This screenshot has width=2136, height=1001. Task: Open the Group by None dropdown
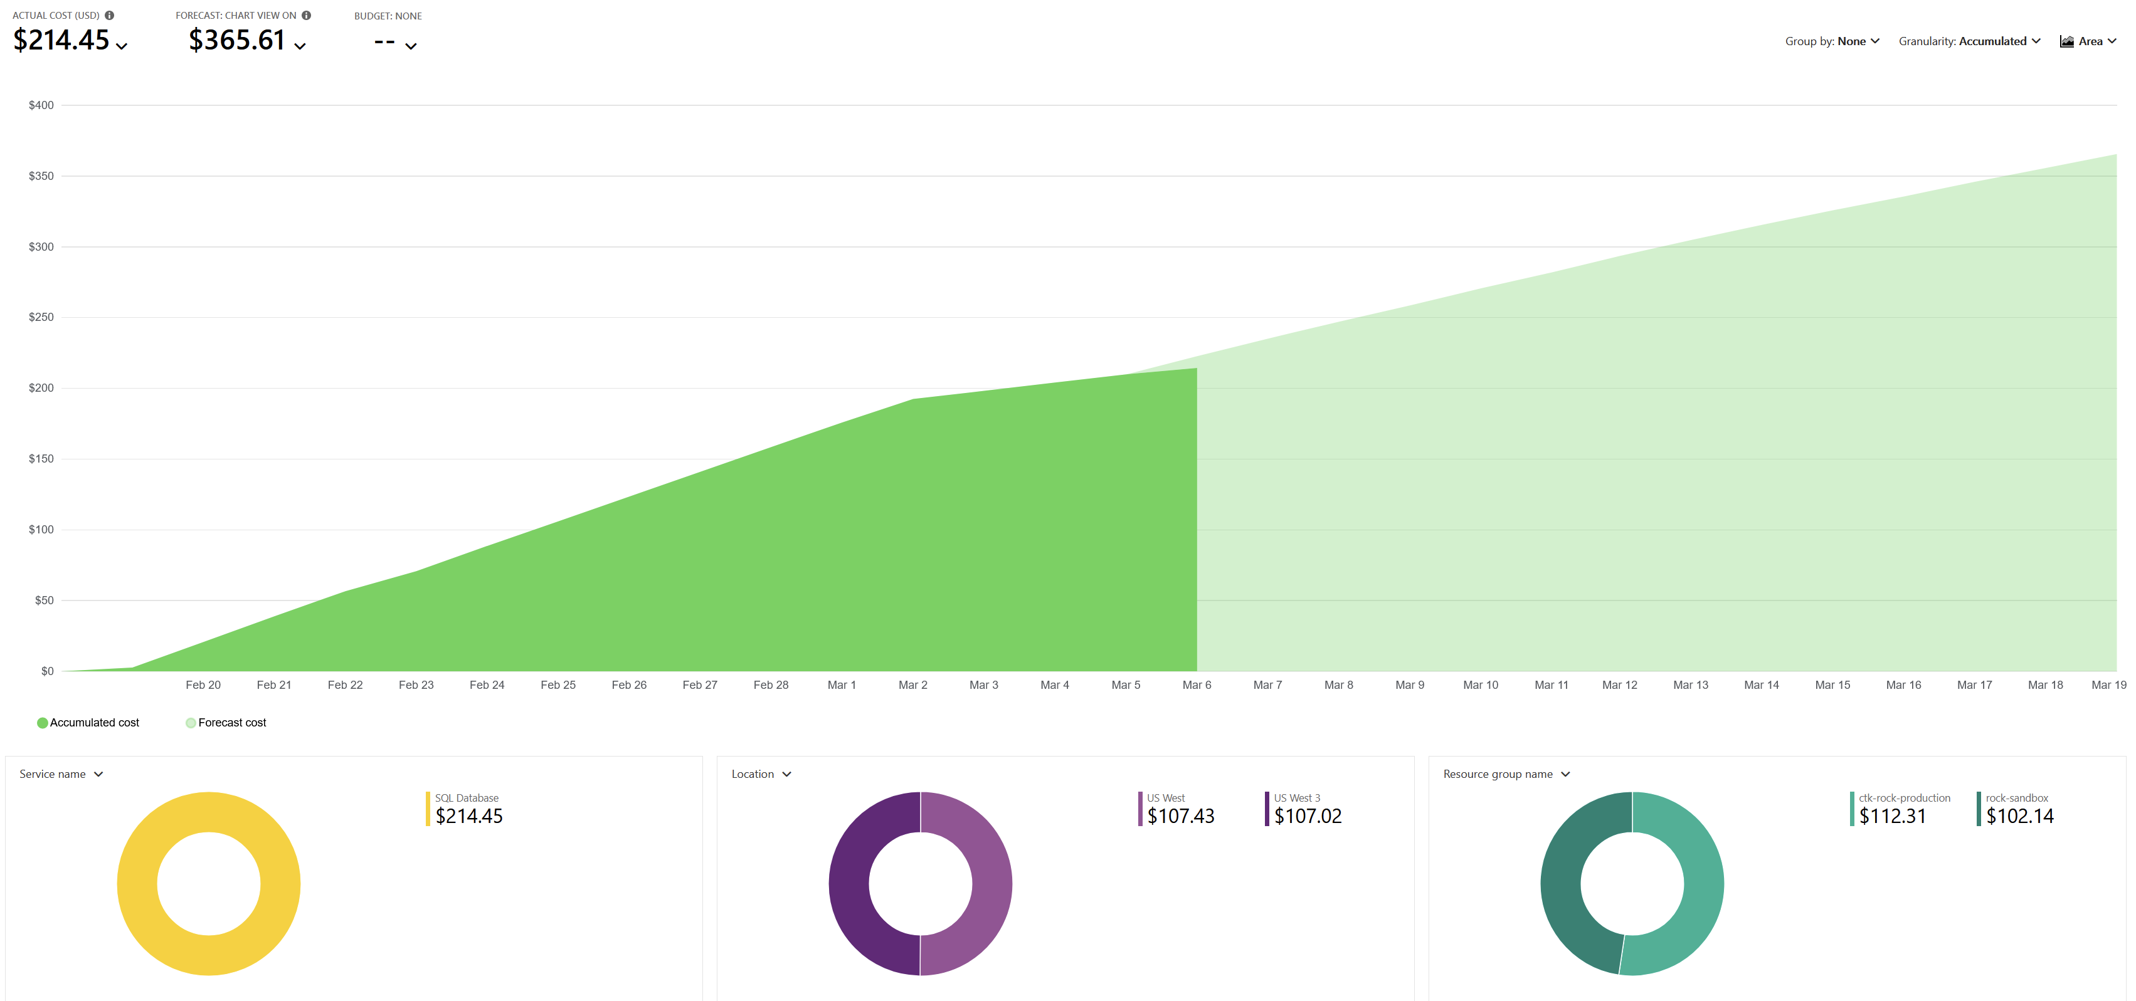tap(1832, 41)
